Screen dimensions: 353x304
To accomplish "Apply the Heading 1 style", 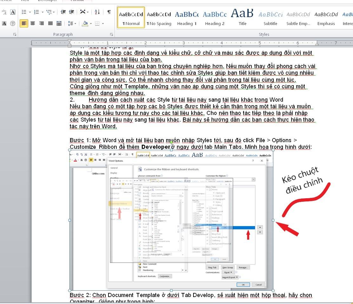I will 187,18.
